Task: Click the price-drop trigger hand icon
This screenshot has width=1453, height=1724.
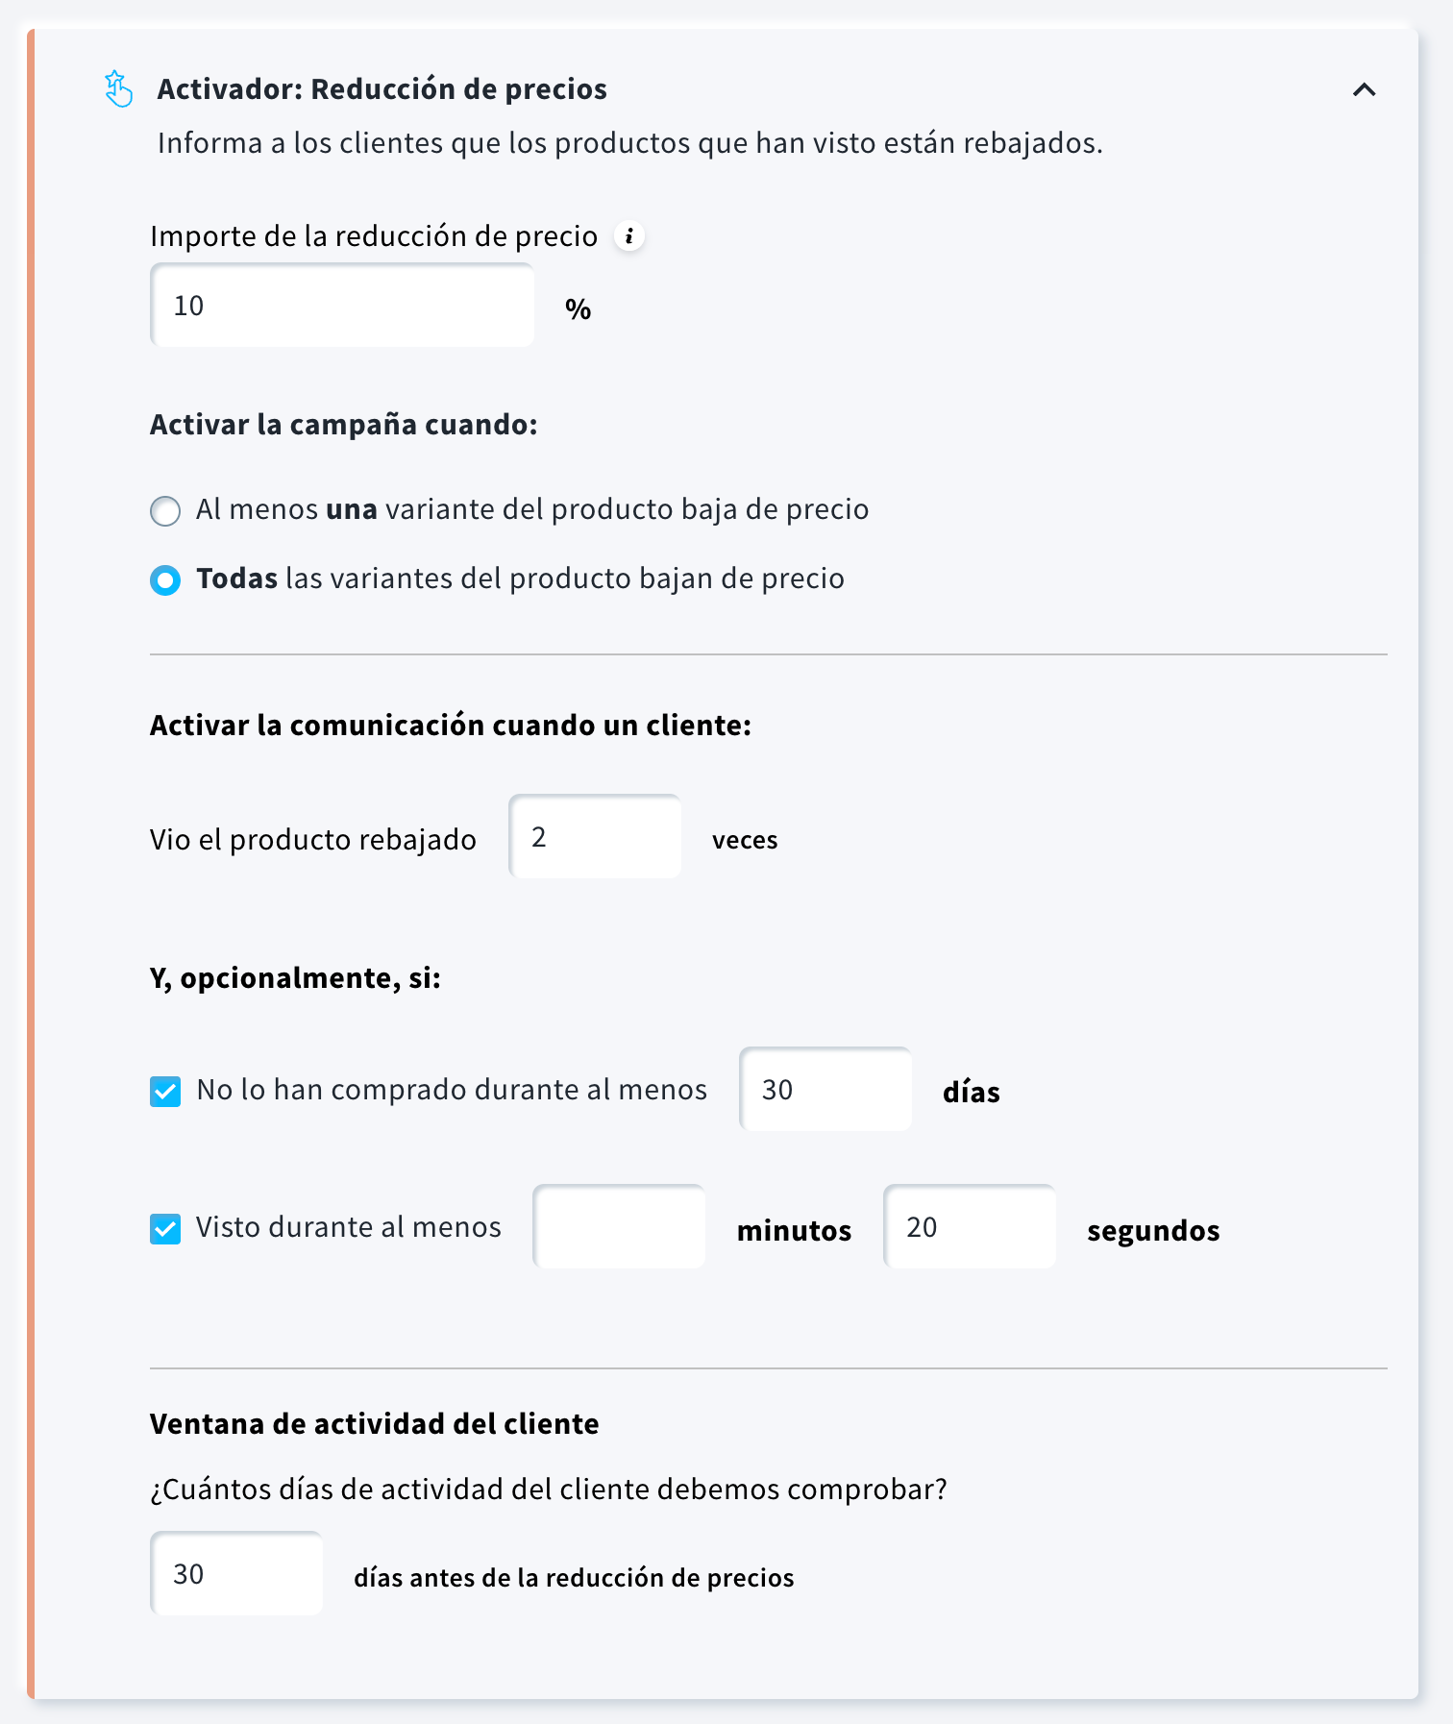Action: pos(118,89)
